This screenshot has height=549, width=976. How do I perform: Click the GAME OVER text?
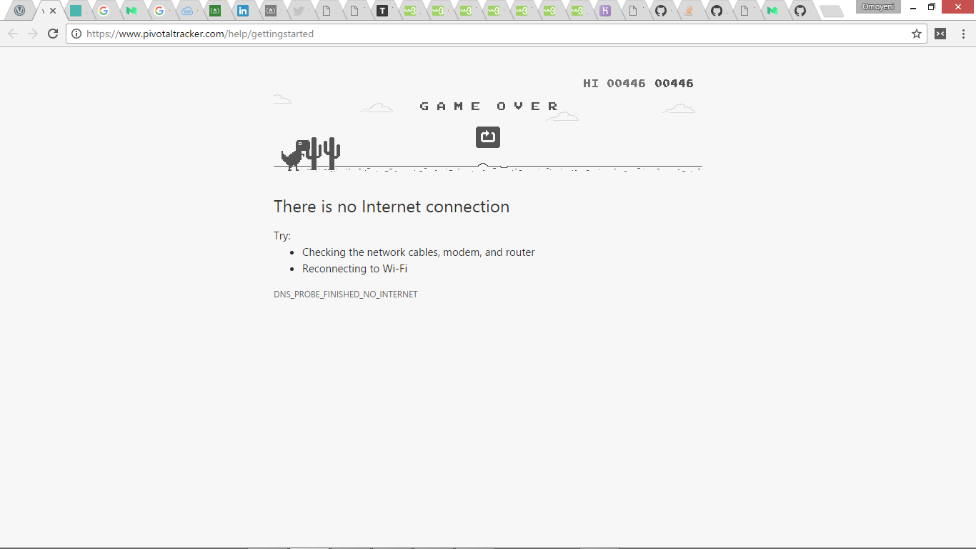click(489, 106)
